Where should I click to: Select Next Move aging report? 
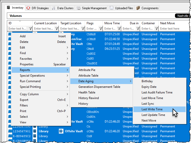click(160, 121)
